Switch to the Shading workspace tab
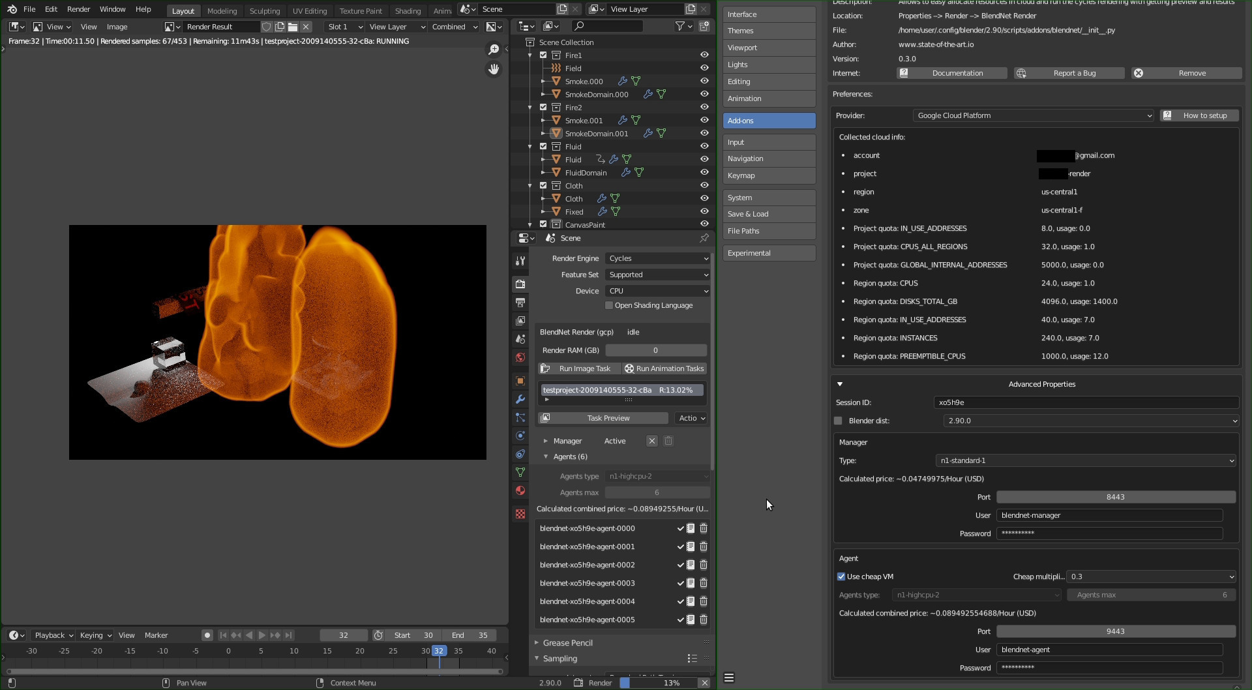Viewport: 1252px width, 690px height. 408,10
